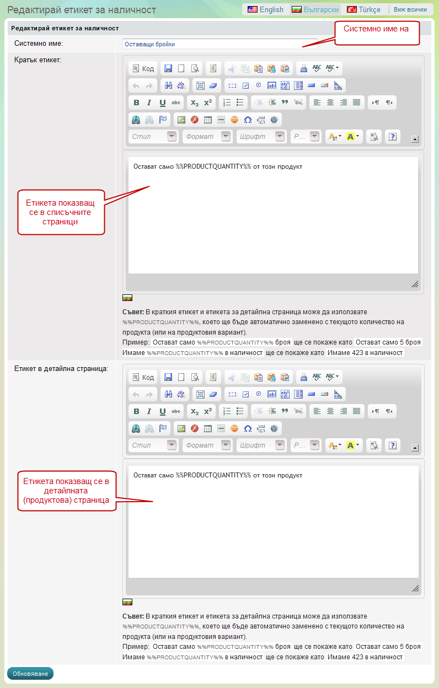Toggle Underline in short label editor
This screenshot has width=439, height=688.
tap(163, 103)
